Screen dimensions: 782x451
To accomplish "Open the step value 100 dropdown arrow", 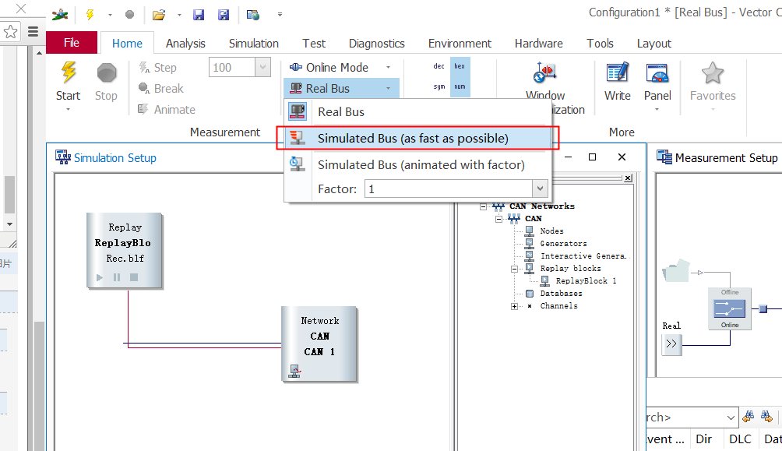I will click(x=262, y=67).
